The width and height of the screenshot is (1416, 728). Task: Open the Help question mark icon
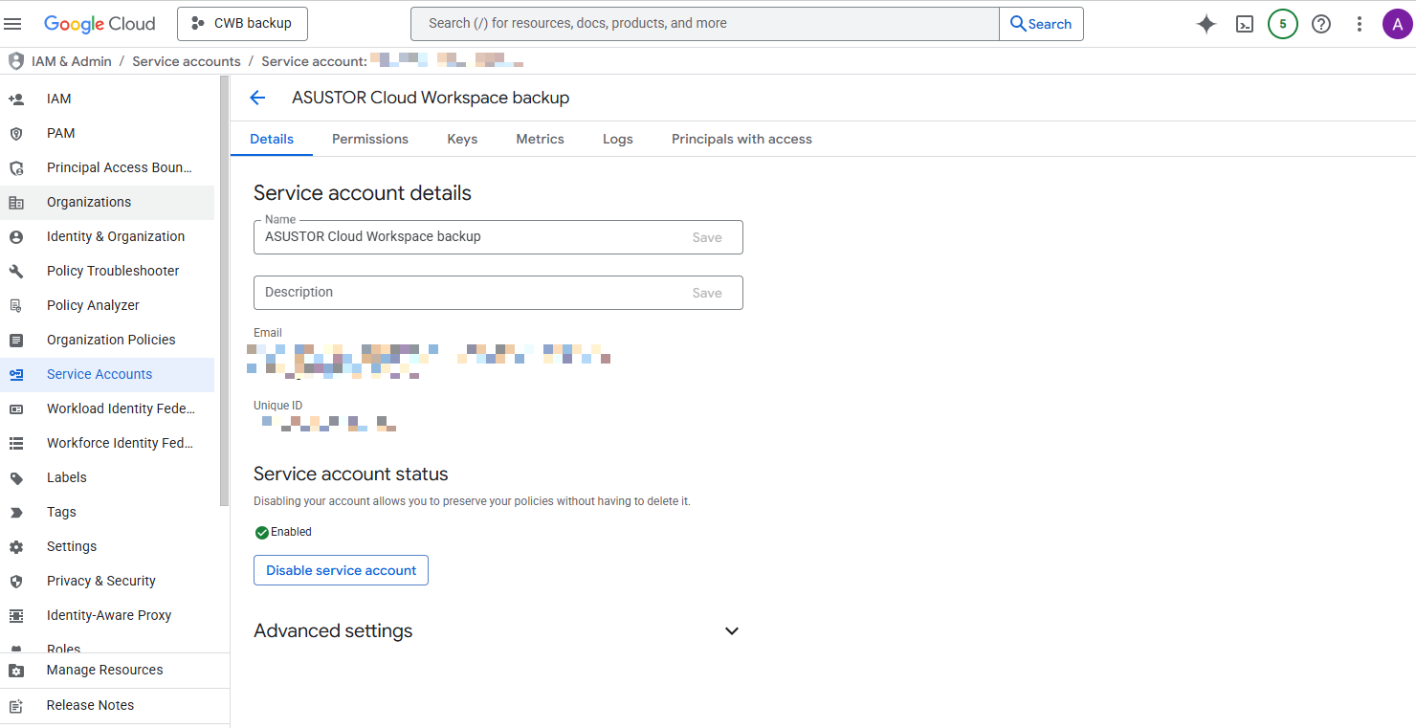pyautogui.click(x=1321, y=25)
